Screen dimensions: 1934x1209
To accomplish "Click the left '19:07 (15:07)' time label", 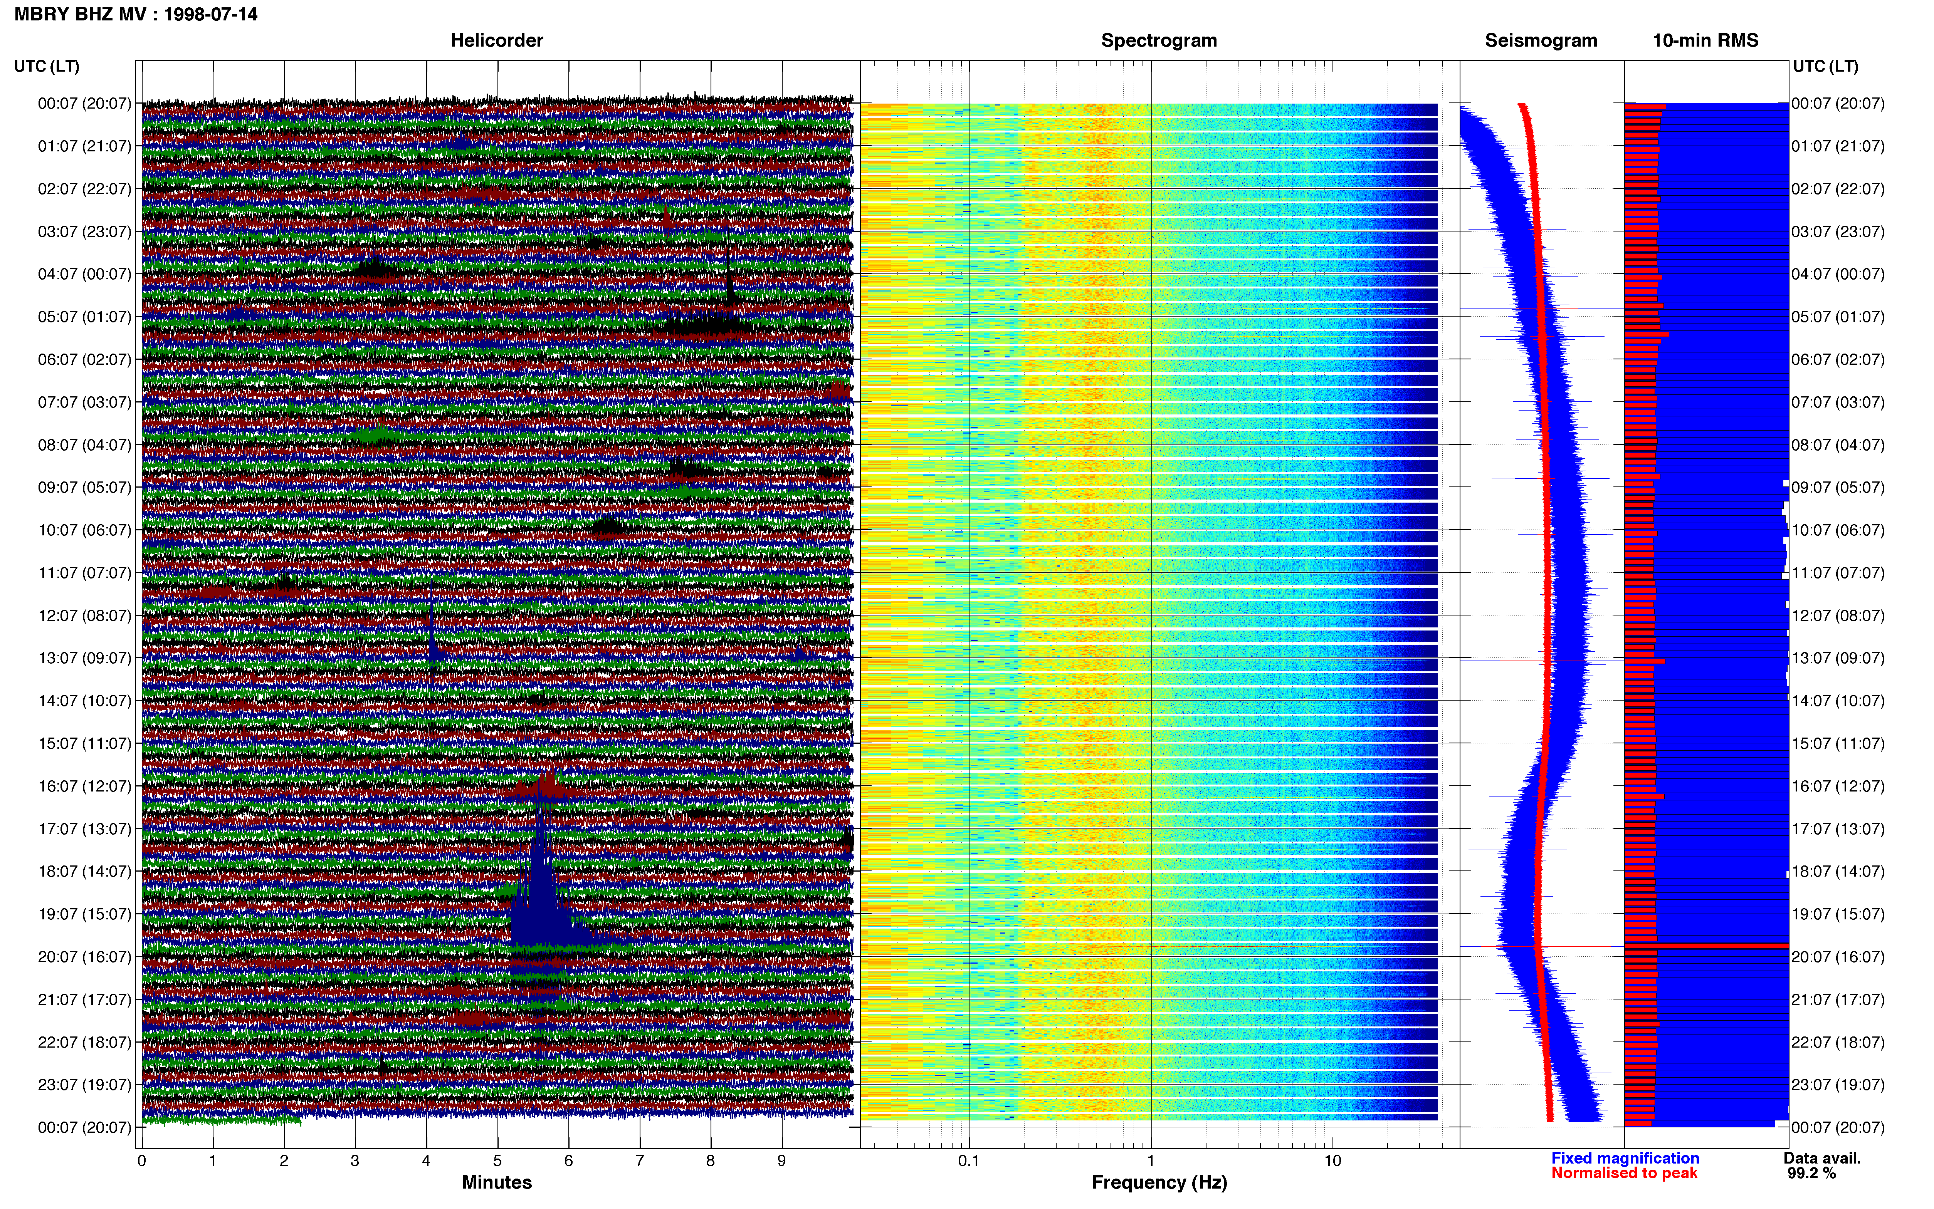I will tap(85, 915).
